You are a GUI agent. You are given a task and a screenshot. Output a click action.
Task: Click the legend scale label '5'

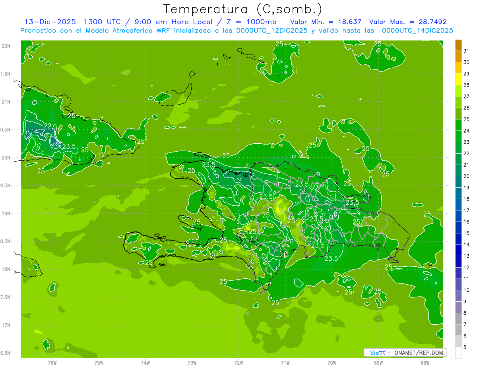(465, 347)
